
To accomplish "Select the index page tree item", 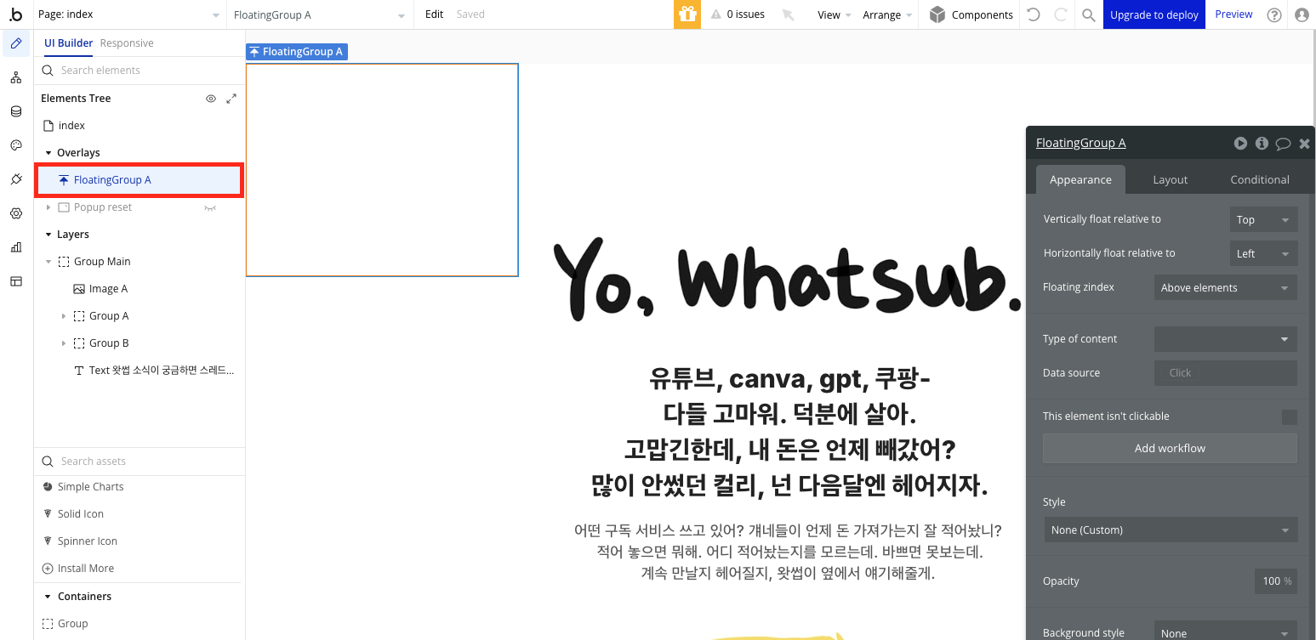I will coord(71,126).
